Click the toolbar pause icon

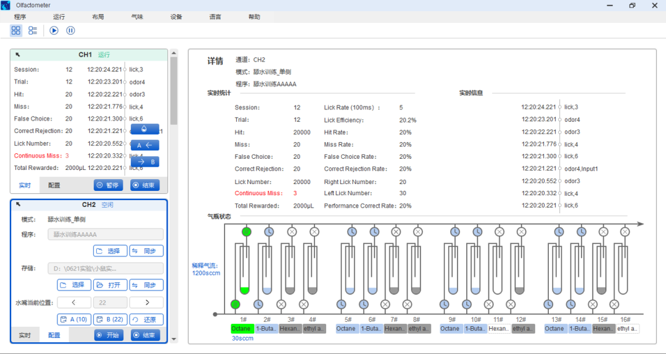[70, 30]
